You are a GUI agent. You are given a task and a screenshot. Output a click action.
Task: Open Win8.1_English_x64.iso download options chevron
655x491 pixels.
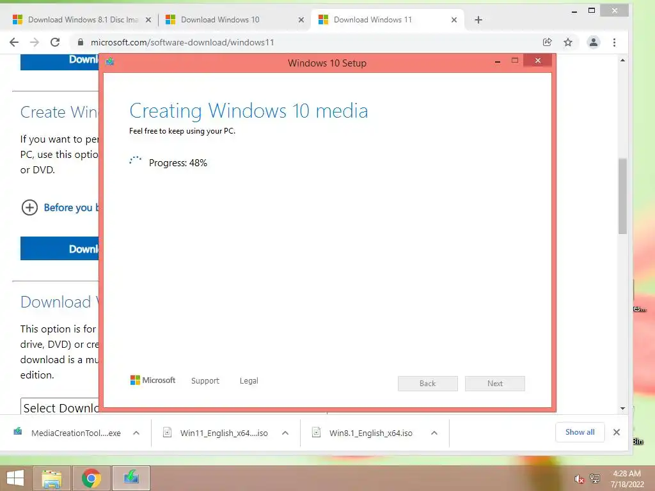[x=434, y=433]
